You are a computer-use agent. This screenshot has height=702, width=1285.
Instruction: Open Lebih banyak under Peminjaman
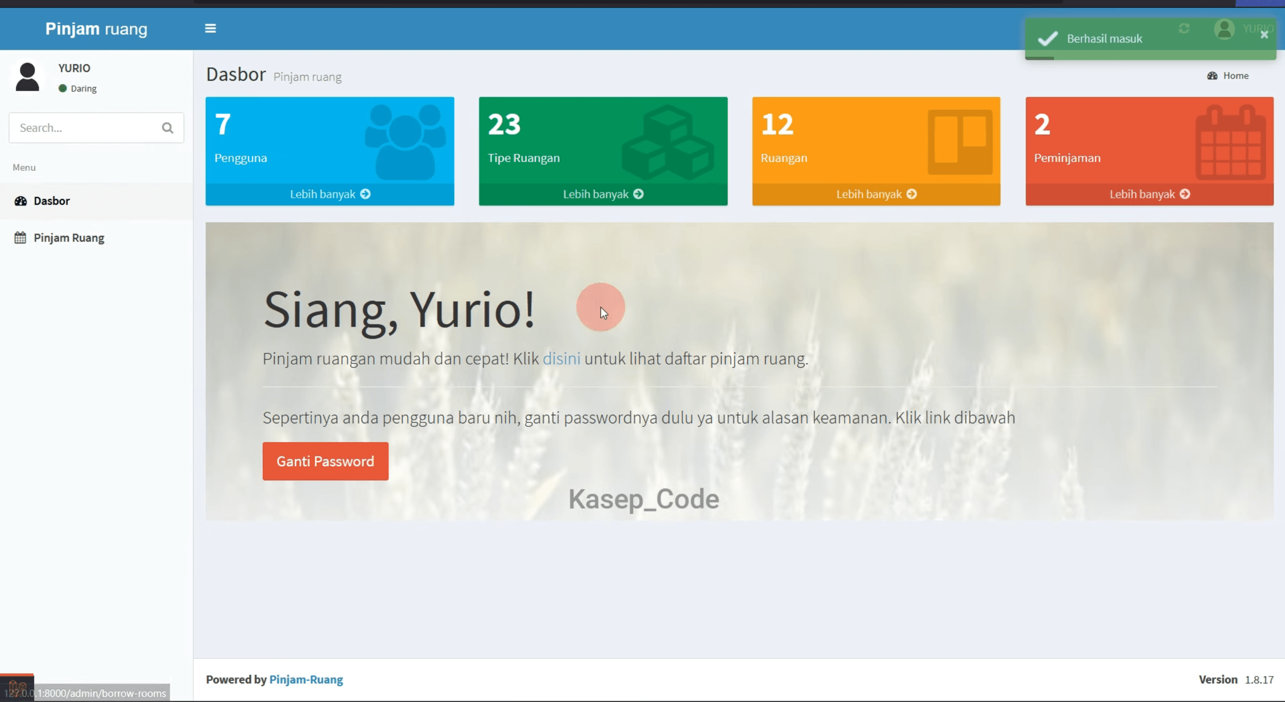[1149, 194]
